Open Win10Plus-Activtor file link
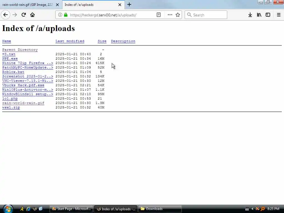The height and width of the screenshot is (213, 284). [x=28, y=90]
